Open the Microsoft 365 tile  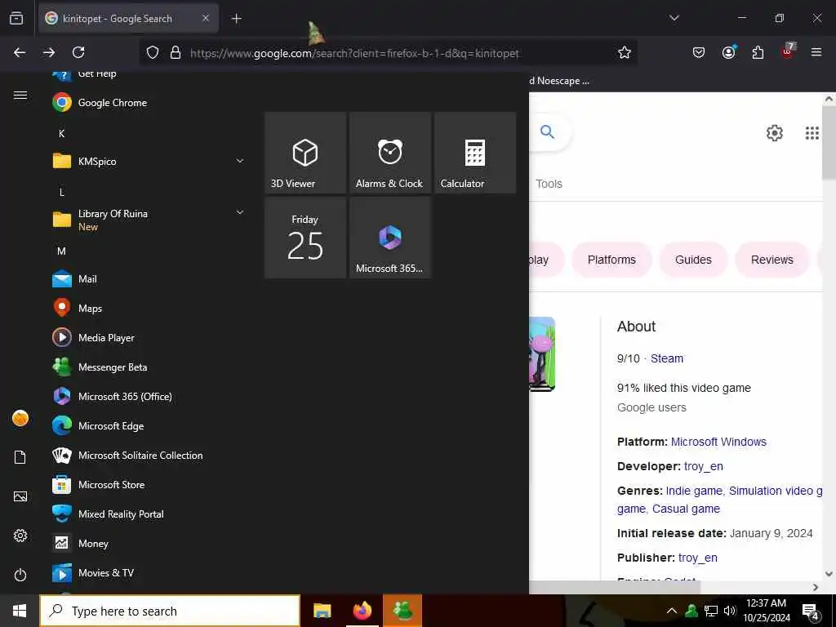[390, 238]
